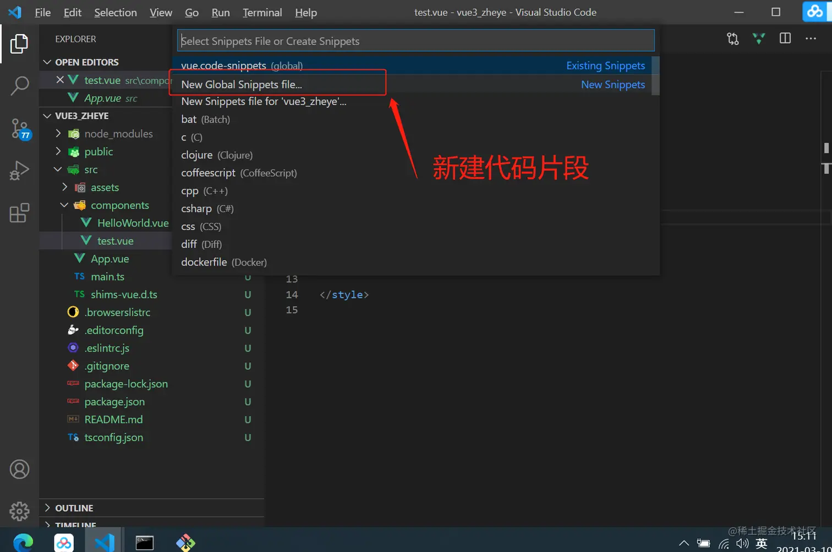Split the editor to the right
Viewport: 832px width, 552px height.
(785, 38)
